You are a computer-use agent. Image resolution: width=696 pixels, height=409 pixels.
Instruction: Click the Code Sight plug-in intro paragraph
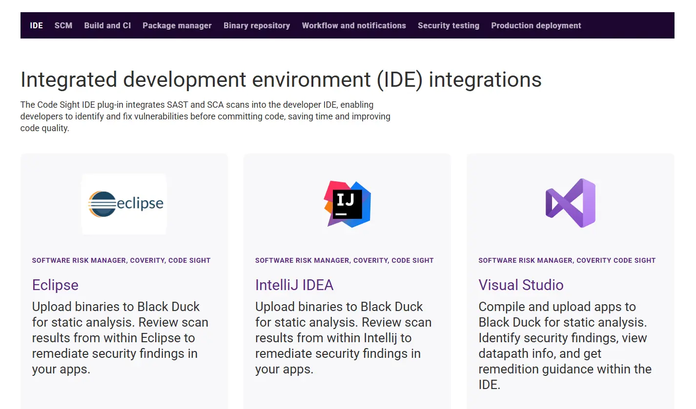tap(205, 117)
